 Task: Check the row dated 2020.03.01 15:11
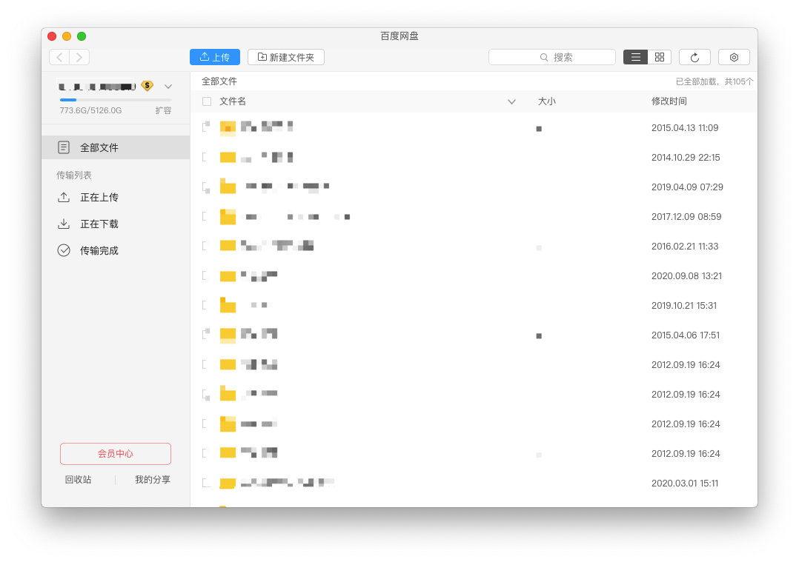206,483
